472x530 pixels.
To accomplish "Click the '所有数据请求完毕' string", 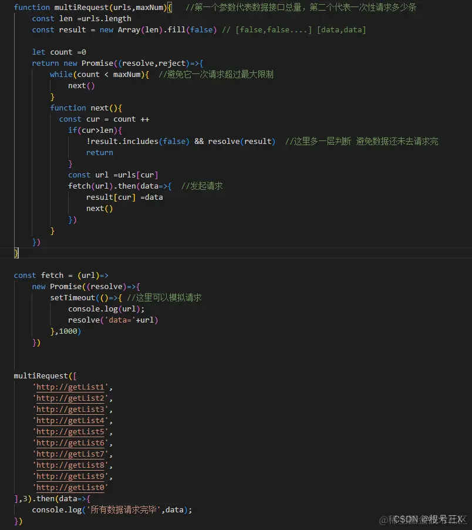I will (x=123, y=509).
